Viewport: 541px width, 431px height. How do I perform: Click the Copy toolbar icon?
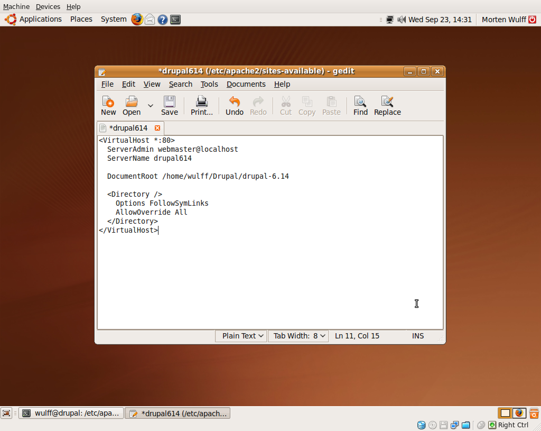click(x=307, y=105)
